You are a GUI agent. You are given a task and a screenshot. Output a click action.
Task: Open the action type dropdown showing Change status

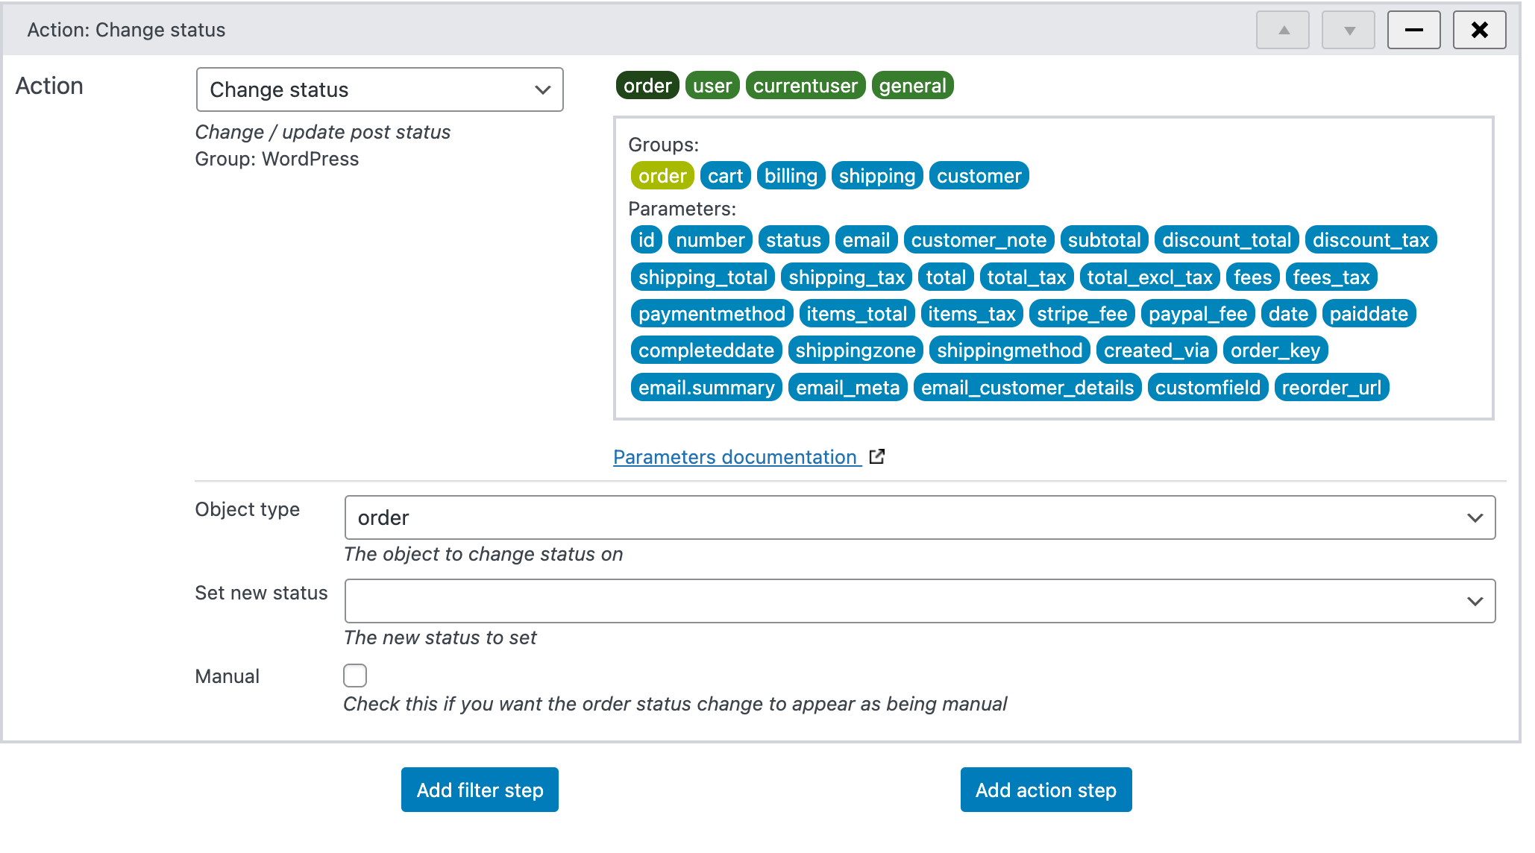pyautogui.click(x=379, y=89)
